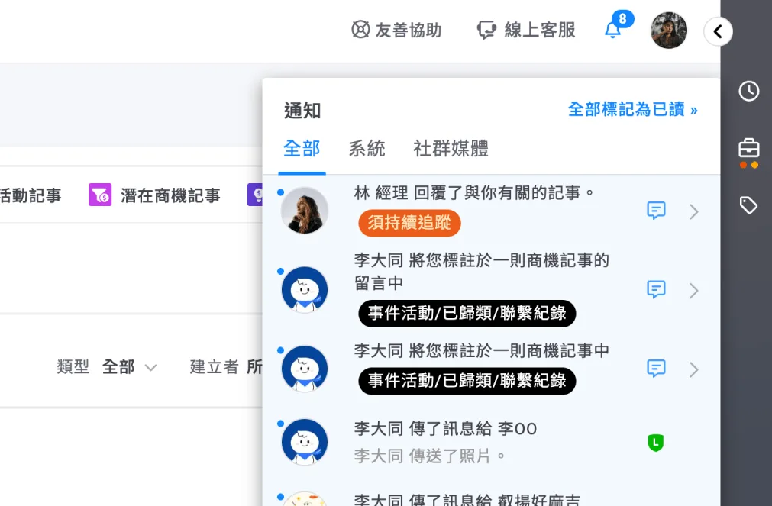Click the comment icon on the 留言中 notification

click(656, 289)
